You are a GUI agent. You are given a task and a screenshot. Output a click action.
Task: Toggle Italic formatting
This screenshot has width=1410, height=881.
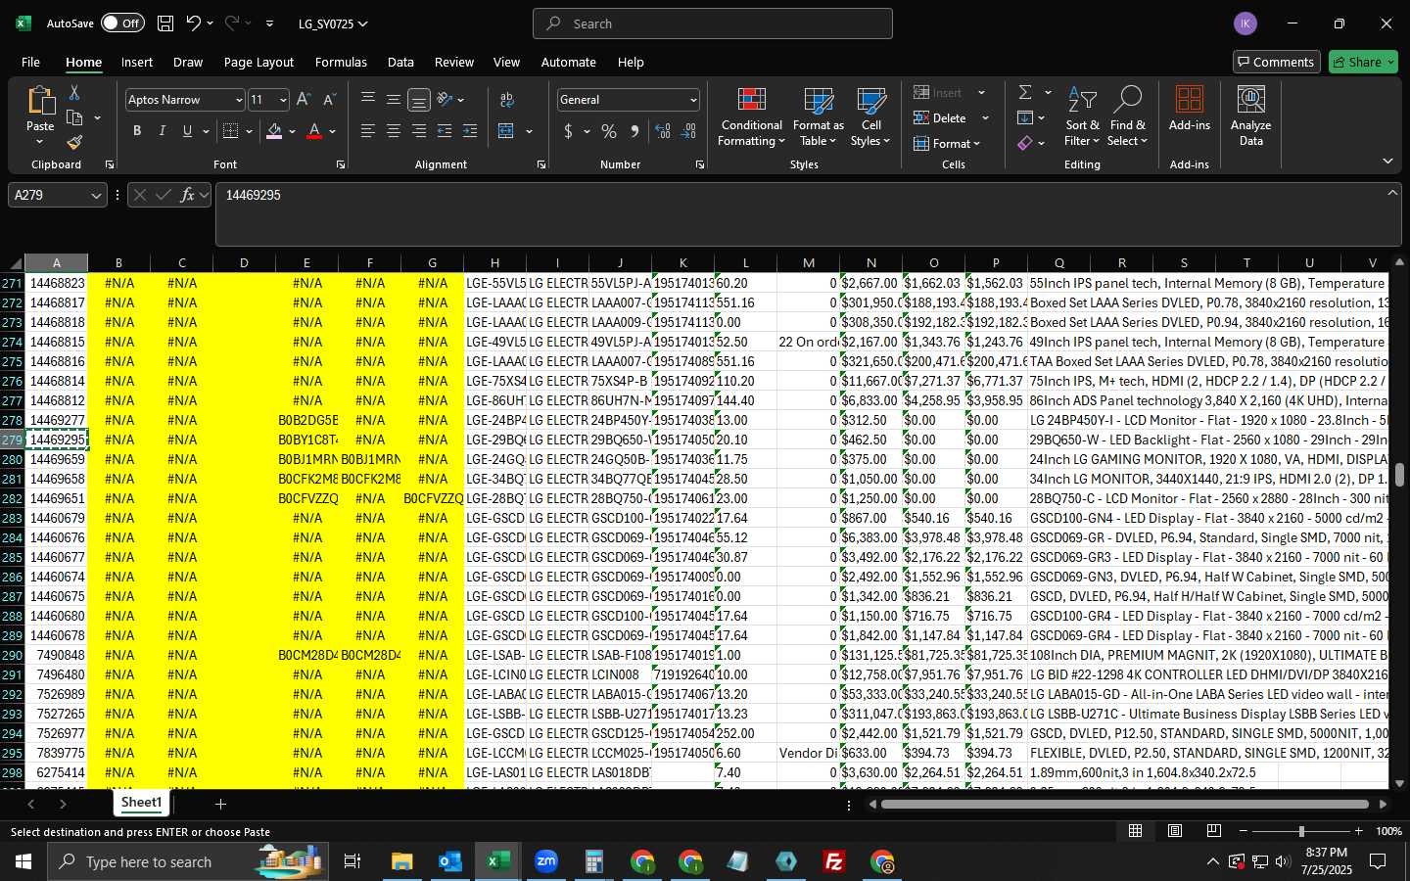[163, 131]
